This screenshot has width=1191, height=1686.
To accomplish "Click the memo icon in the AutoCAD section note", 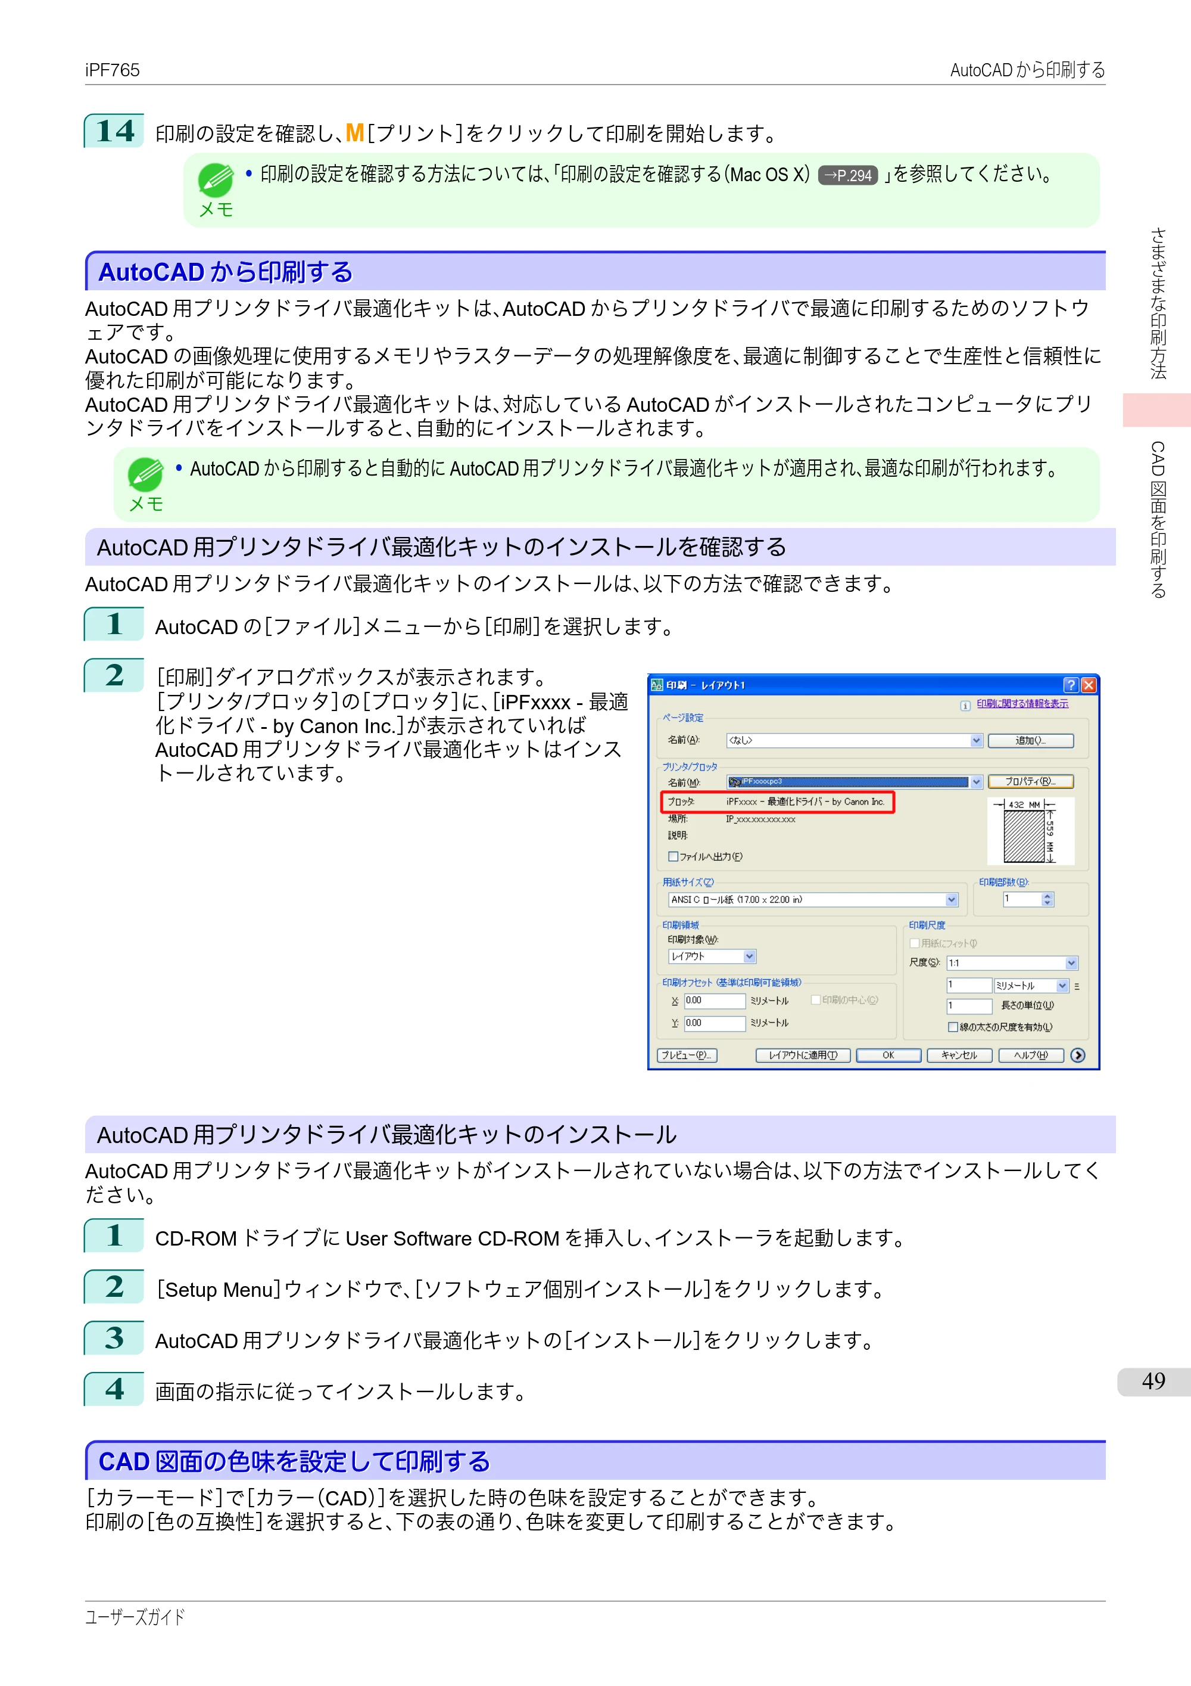I will 145,474.
